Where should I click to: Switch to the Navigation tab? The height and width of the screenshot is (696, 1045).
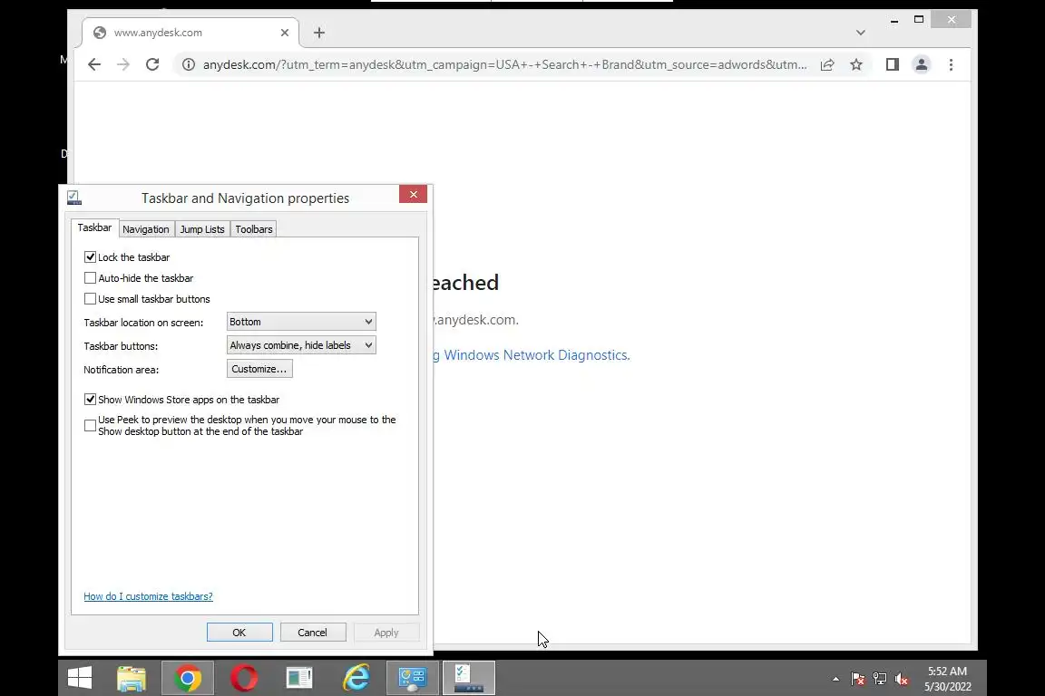coord(146,229)
